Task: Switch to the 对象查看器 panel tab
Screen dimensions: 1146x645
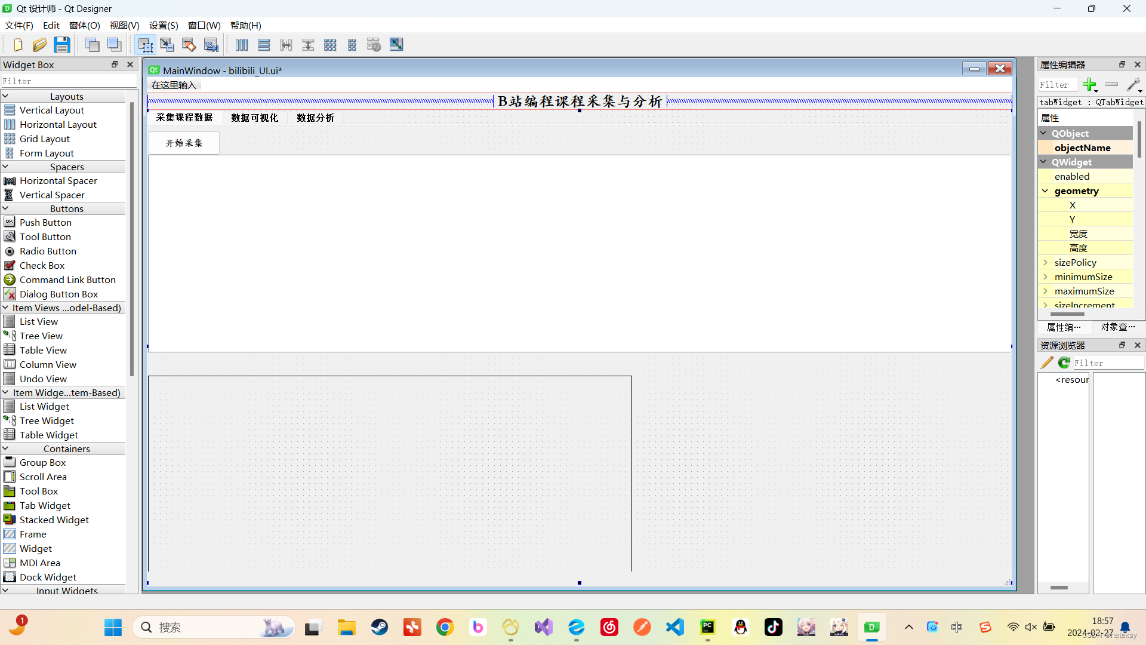Action: [x=1117, y=327]
